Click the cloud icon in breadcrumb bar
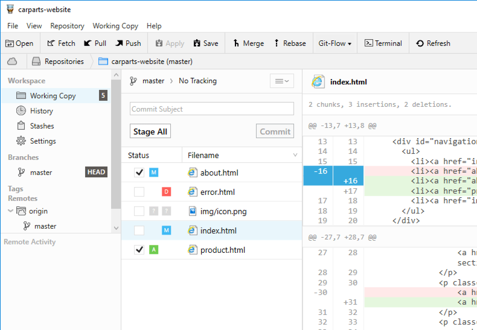The height and width of the screenshot is (330, 477). [12, 62]
